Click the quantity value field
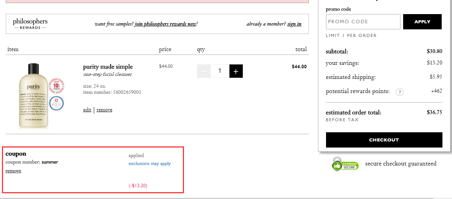Image resolution: width=452 pixels, height=199 pixels. pyautogui.click(x=220, y=71)
